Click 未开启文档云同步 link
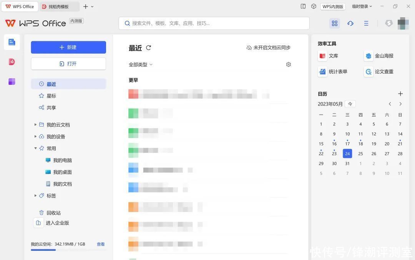This screenshot has height=260, width=415. (x=268, y=48)
